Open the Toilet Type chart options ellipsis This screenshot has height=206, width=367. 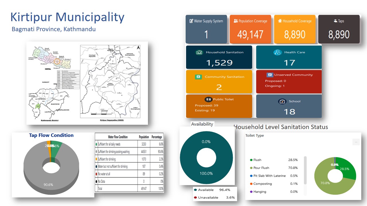pos(356,142)
